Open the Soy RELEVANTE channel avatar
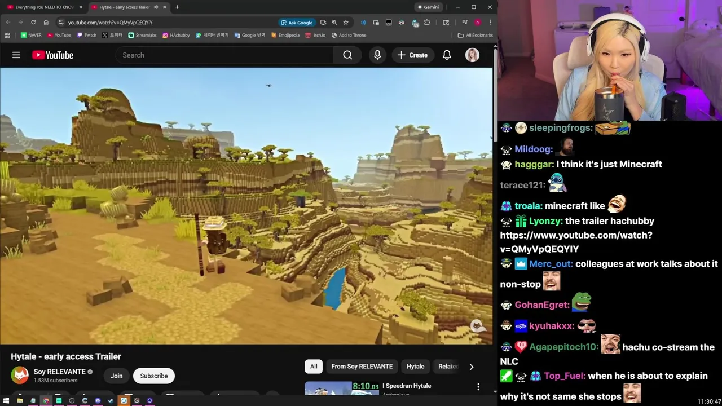722x406 pixels. click(x=20, y=376)
